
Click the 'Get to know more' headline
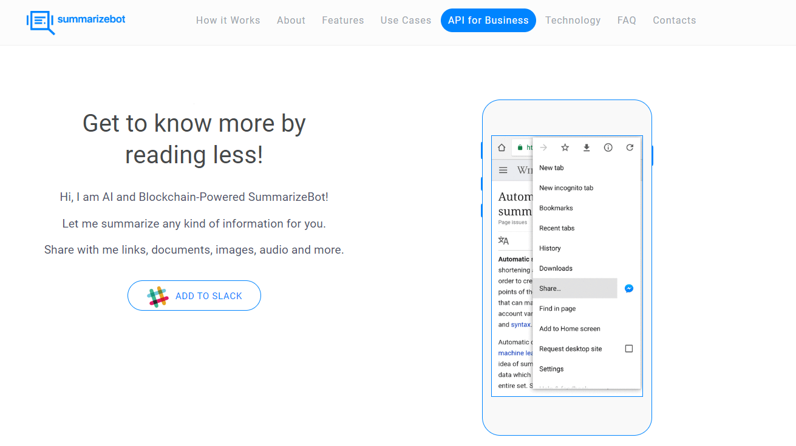(194, 139)
